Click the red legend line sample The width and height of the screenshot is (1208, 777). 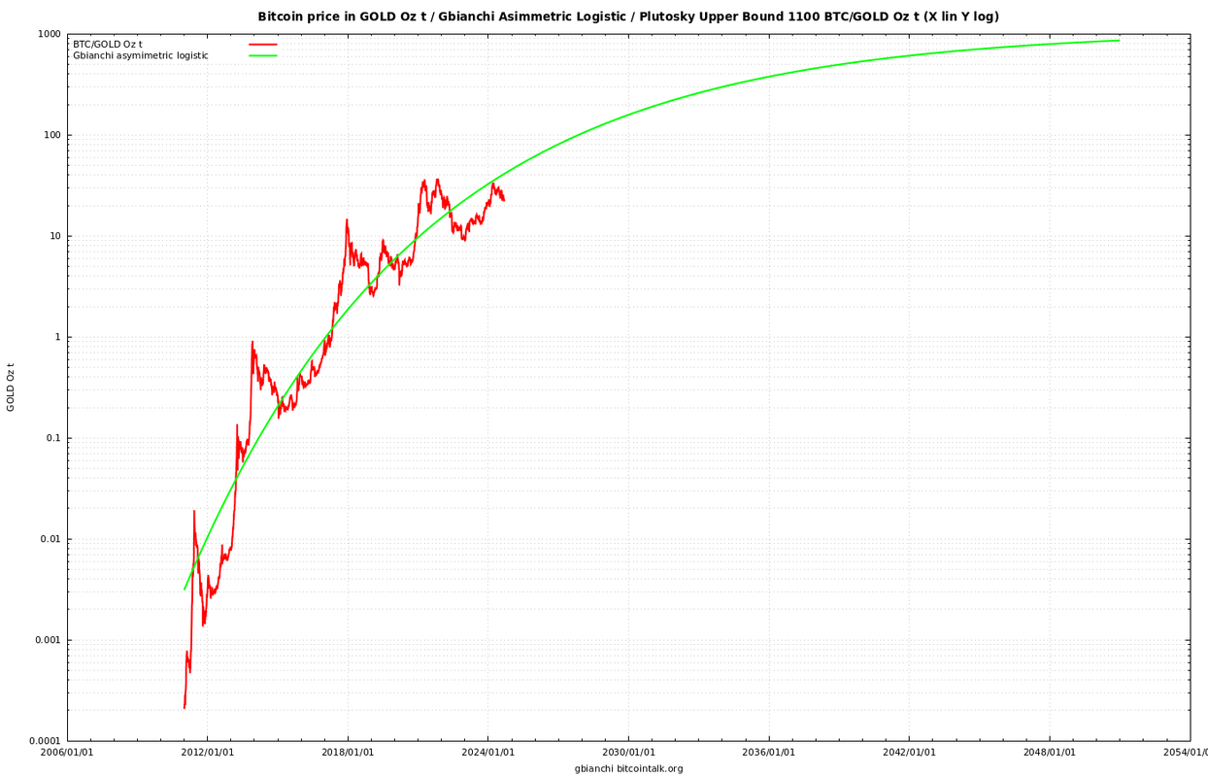(x=263, y=44)
